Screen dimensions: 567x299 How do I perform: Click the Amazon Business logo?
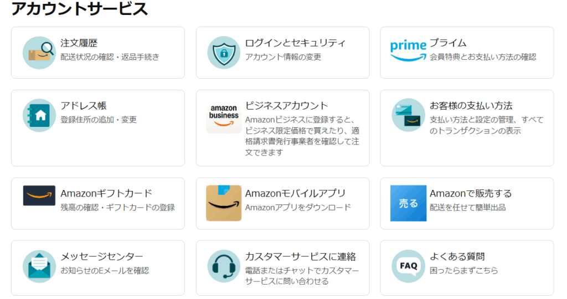coord(224,117)
